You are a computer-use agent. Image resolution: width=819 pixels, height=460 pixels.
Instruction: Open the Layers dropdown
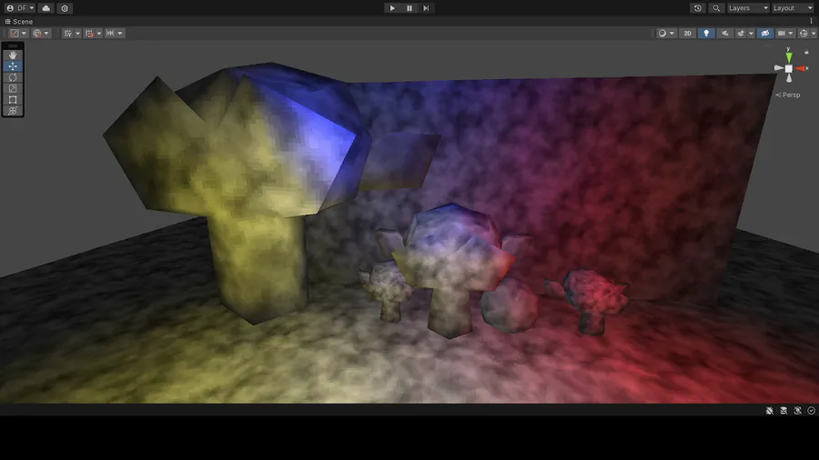point(748,8)
